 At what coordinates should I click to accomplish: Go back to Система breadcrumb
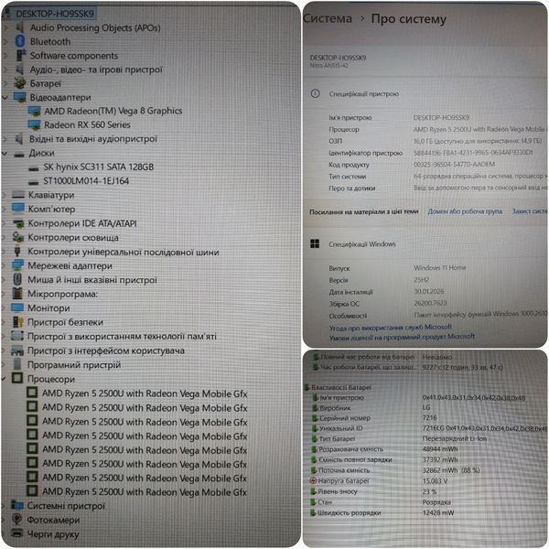pyautogui.click(x=328, y=18)
